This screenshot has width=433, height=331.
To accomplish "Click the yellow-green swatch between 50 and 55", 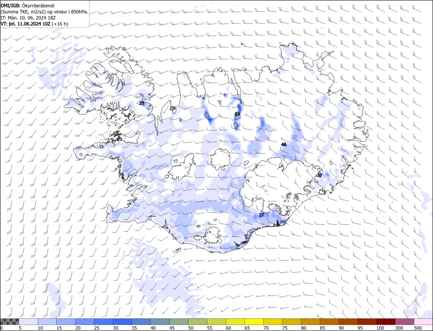I will click(x=198, y=321).
